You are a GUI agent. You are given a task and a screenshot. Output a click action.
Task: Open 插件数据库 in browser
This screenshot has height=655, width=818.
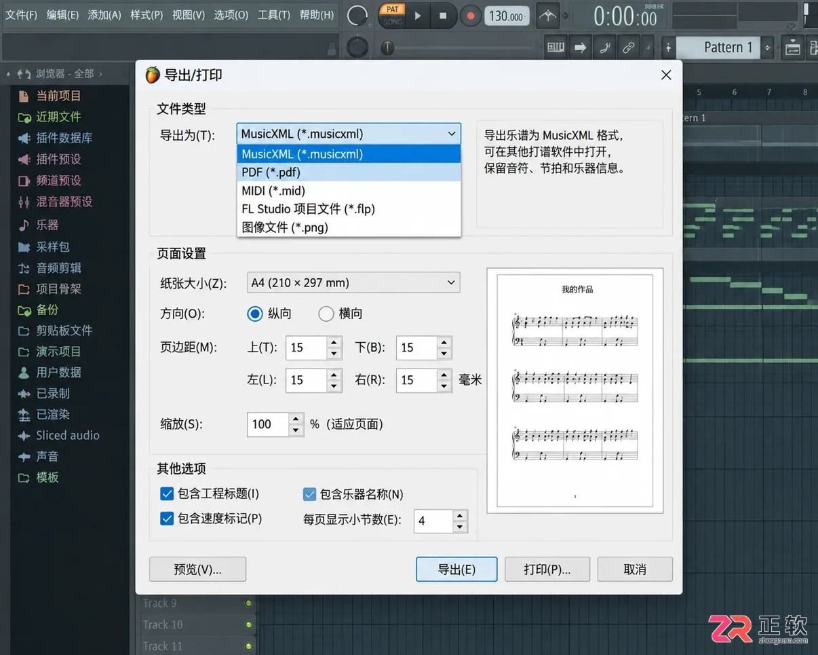coord(64,138)
